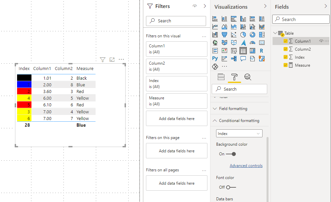Viewport: 331px width, 202px height.
Task: Select the waterfall chart visual
Action: (x=215, y=35)
